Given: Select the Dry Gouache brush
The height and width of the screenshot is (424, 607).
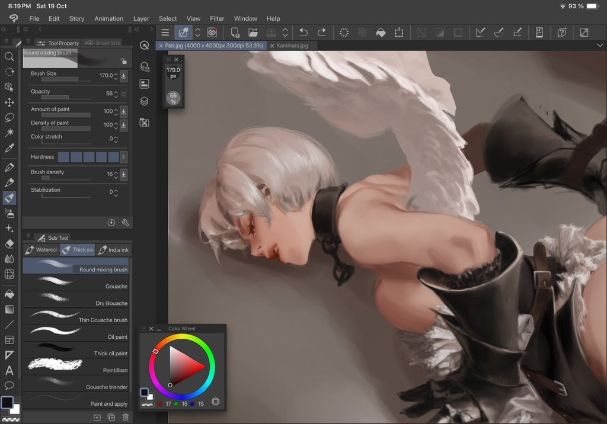Looking at the screenshot, I should coord(76,300).
